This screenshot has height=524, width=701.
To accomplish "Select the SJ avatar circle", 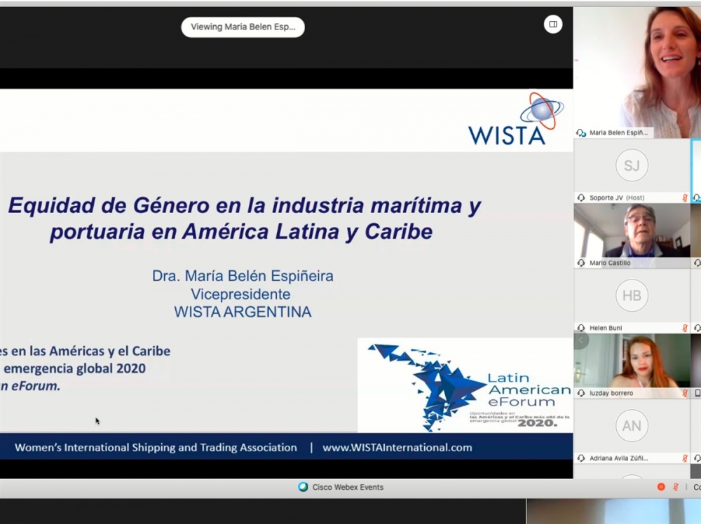I will point(632,165).
